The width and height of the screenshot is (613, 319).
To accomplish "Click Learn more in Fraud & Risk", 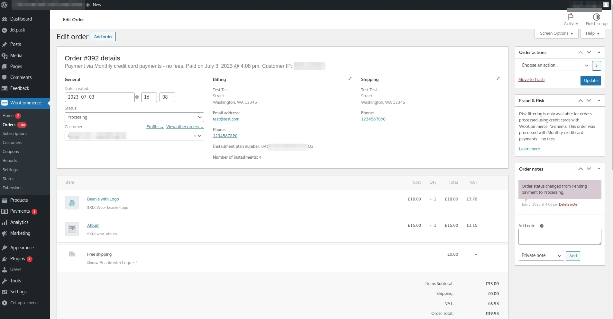I will click(x=529, y=149).
